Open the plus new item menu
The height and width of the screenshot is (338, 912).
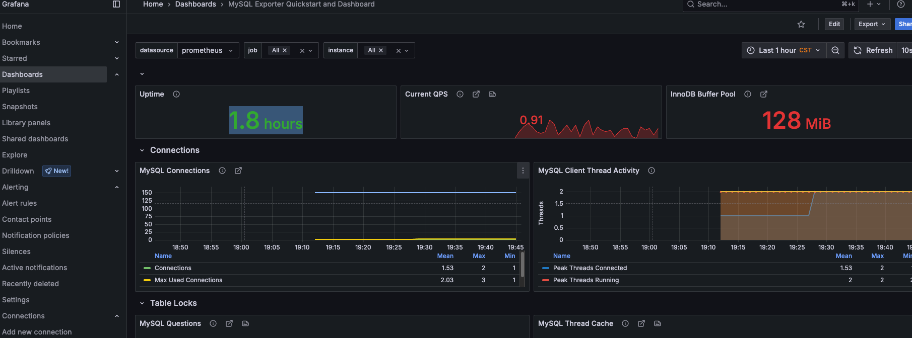874,4
